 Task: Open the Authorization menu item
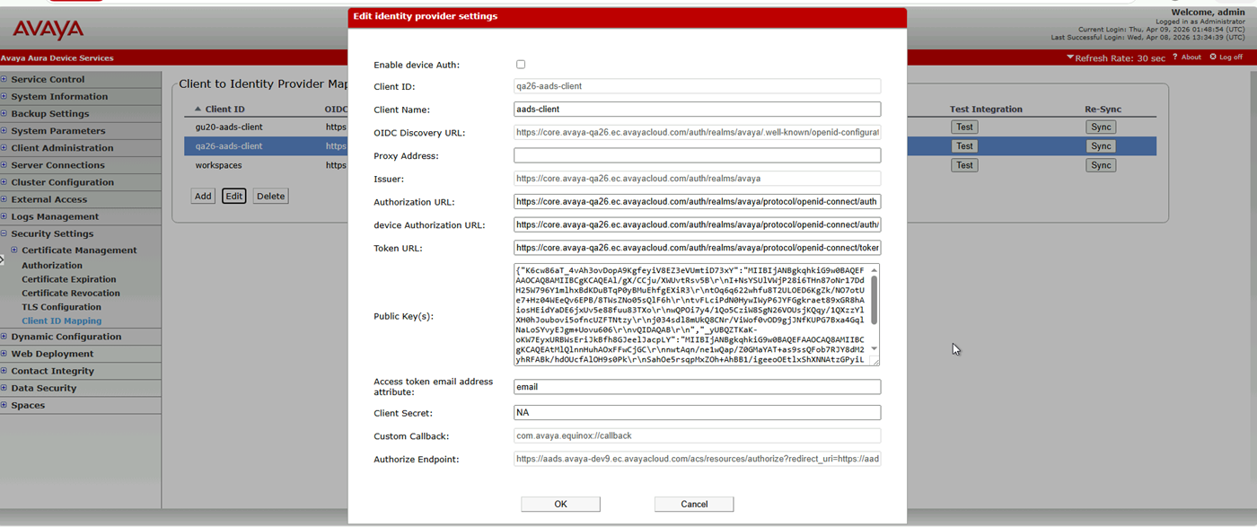(52, 266)
